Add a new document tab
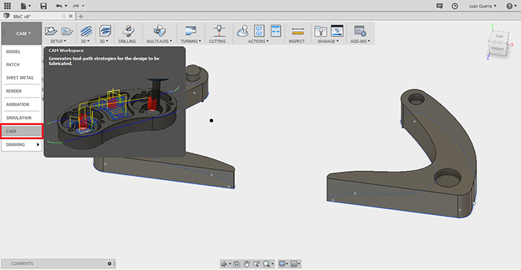This screenshot has height=270, width=521. pyautogui.click(x=80, y=16)
